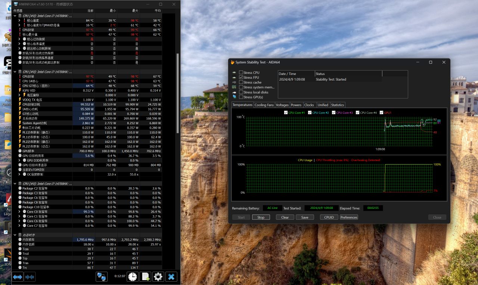
Task: Hide CPU Core #1 graph line
Action: [x=286, y=113]
